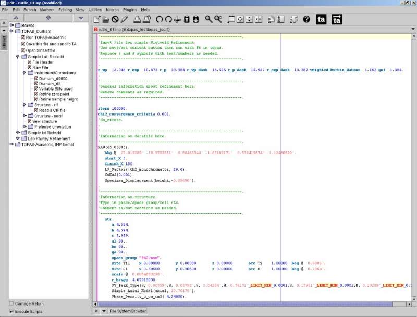Open Help via question mark icon
The image size is (417, 317).
click(x=306, y=19)
